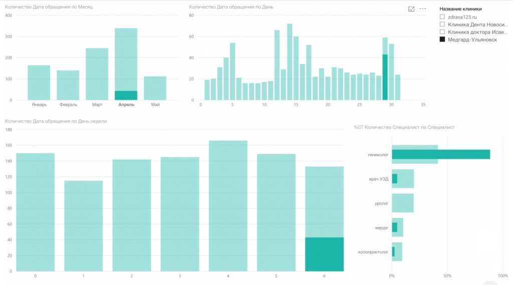Check the zdrava123.ru clinic checkbox
This screenshot has height=285, width=513.
coord(442,16)
